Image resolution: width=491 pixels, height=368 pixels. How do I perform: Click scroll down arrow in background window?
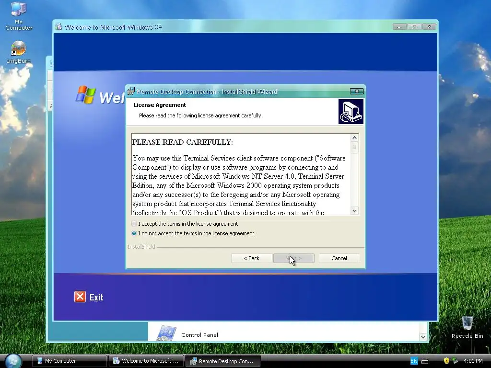pyautogui.click(x=423, y=337)
